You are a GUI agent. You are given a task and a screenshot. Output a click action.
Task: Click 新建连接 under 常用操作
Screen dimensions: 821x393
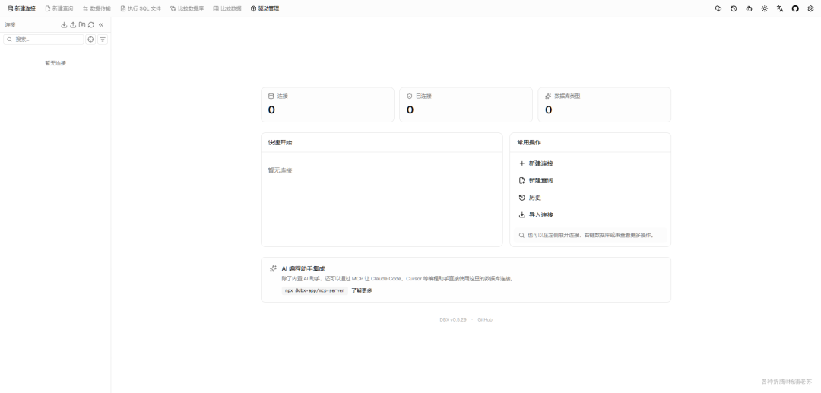536,163
